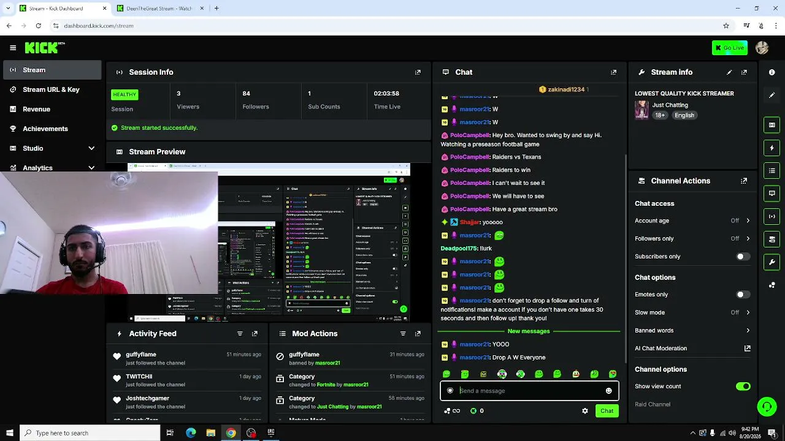Click the Windows Start button
Screen dimensions: 785x441
[9, 433]
